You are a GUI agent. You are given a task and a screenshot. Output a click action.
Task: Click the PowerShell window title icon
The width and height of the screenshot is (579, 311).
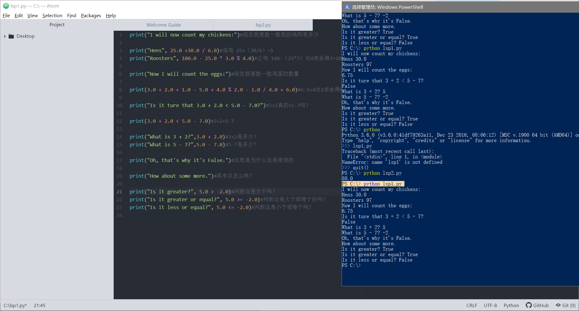click(347, 7)
